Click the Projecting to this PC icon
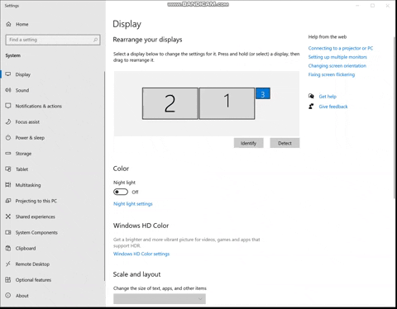The height and width of the screenshot is (309, 397). pos(8,201)
